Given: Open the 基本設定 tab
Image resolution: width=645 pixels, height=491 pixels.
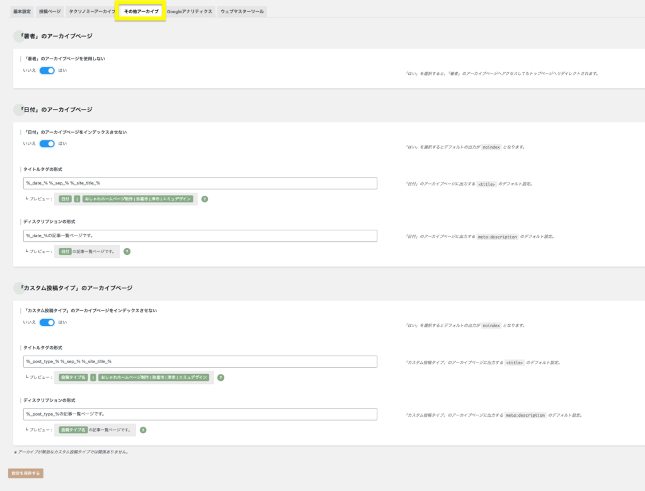Looking at the screenshot, I should [22, 11].
